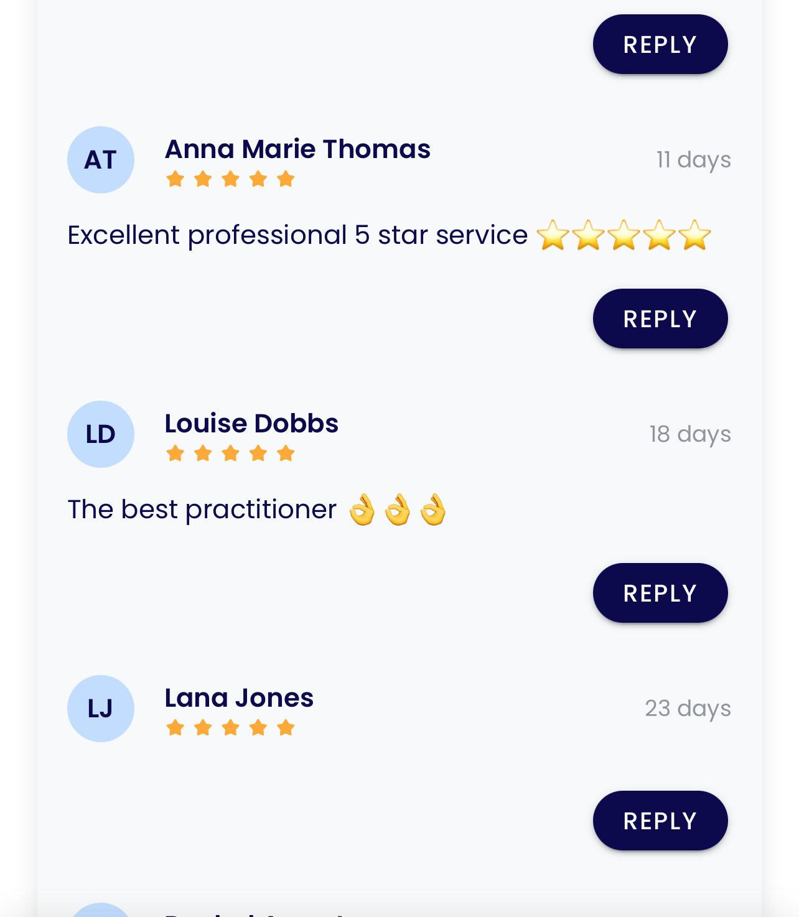Click the LD avatar circle

(101, 434)
